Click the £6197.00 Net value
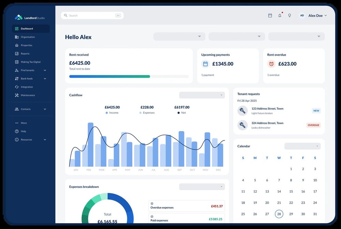Screen dimensions: 341x229 (x=182, y=107)
